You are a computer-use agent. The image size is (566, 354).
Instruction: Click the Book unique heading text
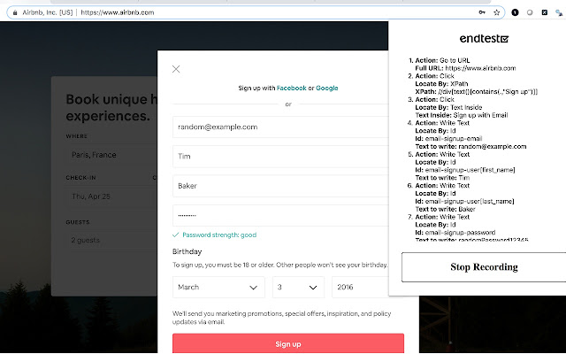click(111, 107)
